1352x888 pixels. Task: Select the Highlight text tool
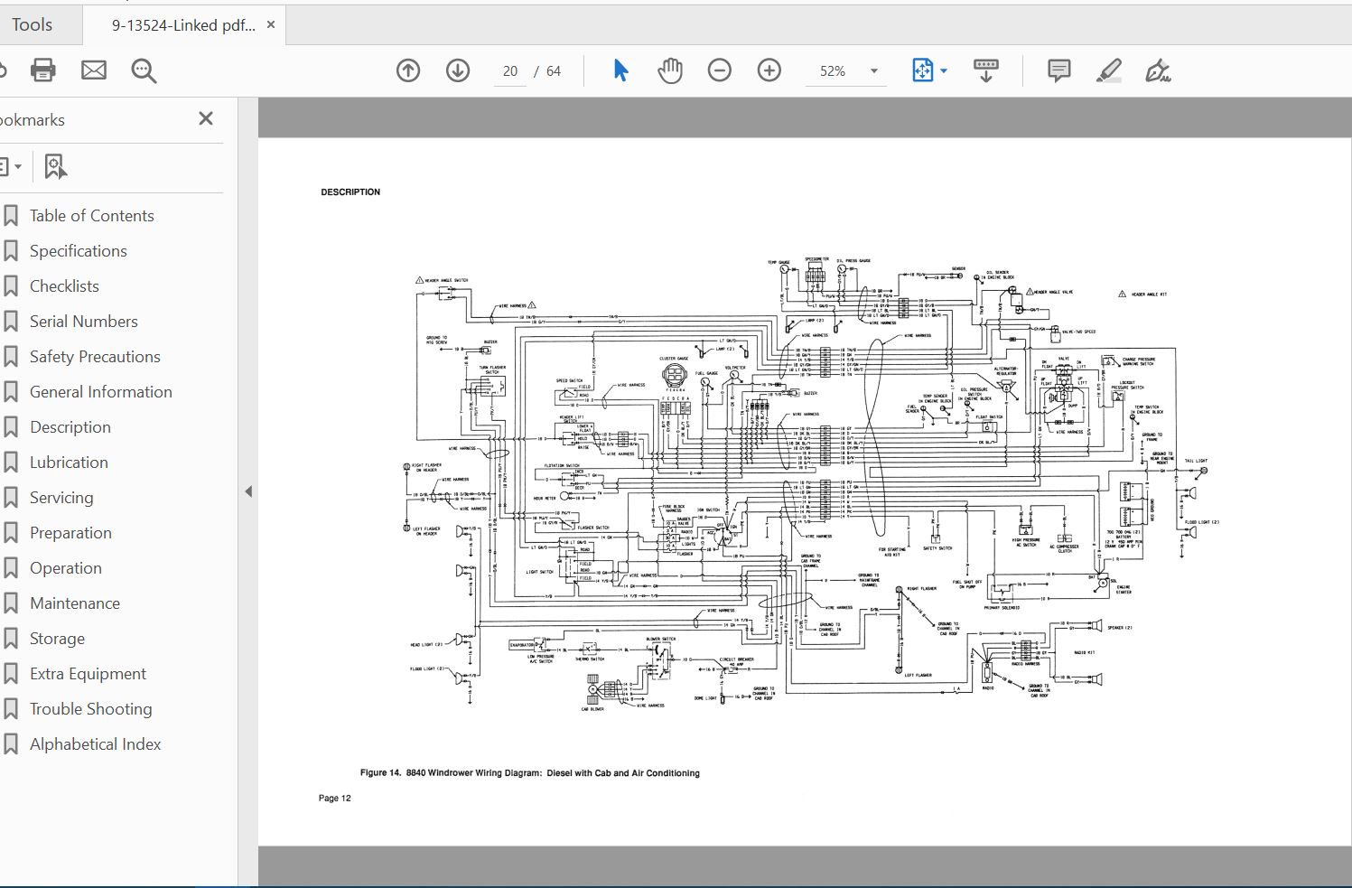pyautogui.click(x=1109, y=70)
